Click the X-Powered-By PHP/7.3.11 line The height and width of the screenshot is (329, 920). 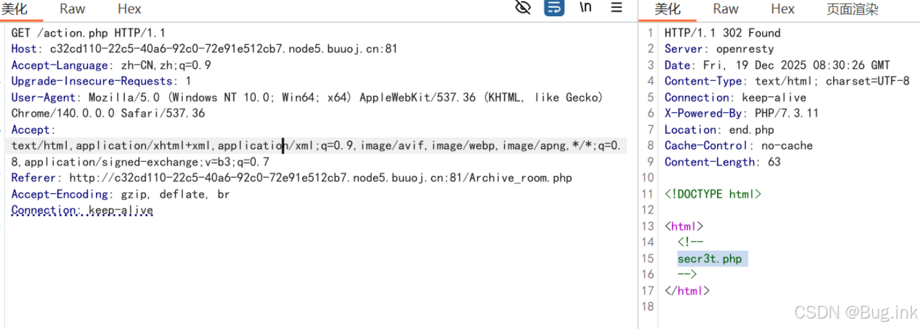pyautogui.click(x=741, y=113)
